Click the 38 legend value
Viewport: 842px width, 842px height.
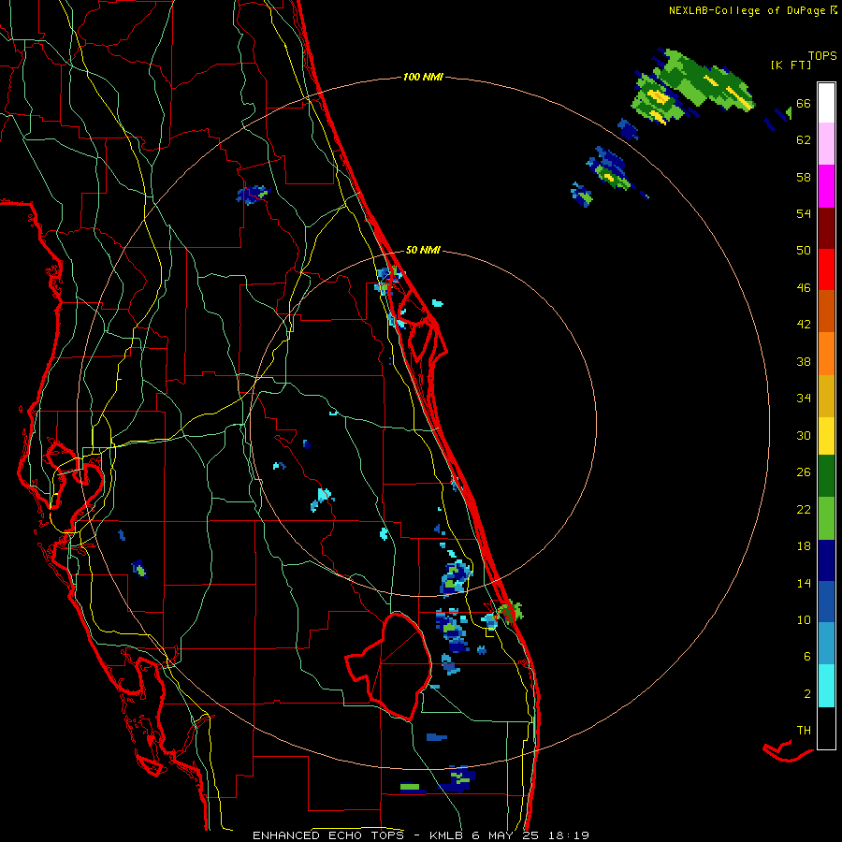[804, 361]
